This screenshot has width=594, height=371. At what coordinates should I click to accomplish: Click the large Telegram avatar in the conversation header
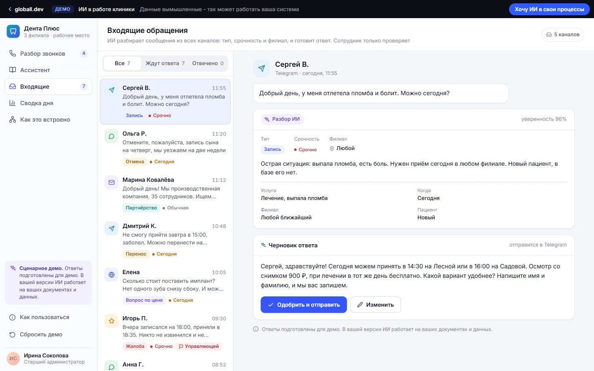tap(262, 68)
